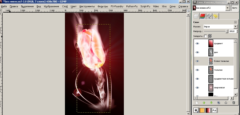Click the opacity slider handle
Screen dimensions: 240x115
coord(227,31)
